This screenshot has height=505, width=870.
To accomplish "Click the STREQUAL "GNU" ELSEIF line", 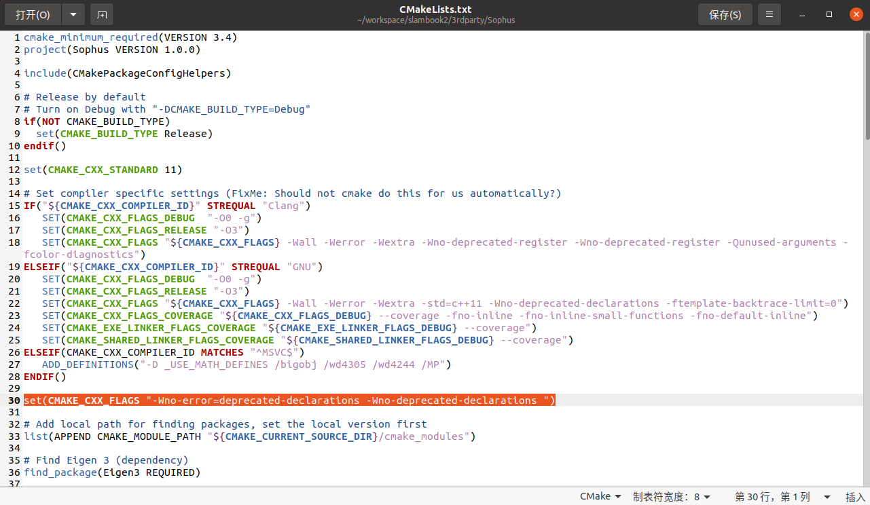I will pyautogui.click(x=173, y=267).
